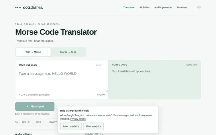
Task: Open the Translator nav item
Action: 129,7
